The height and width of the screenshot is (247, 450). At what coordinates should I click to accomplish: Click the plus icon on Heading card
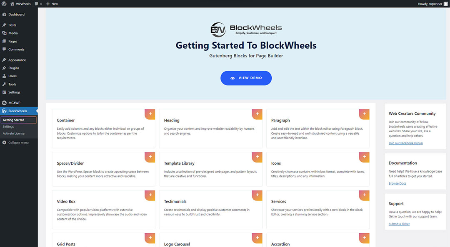(x=257, y=114)
